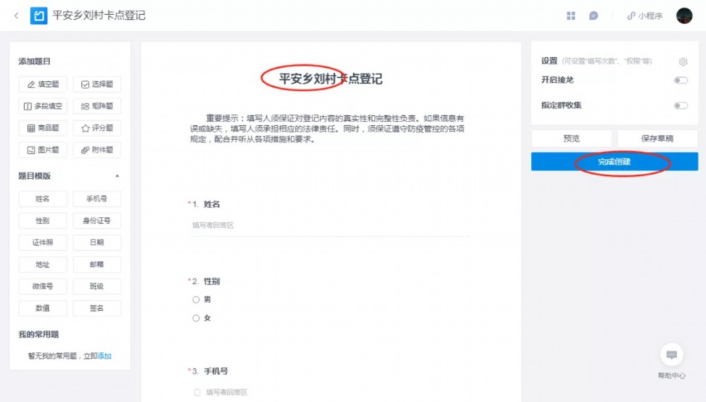
Task: Click the 姓名 answer input field
Action: pos(331,225)
